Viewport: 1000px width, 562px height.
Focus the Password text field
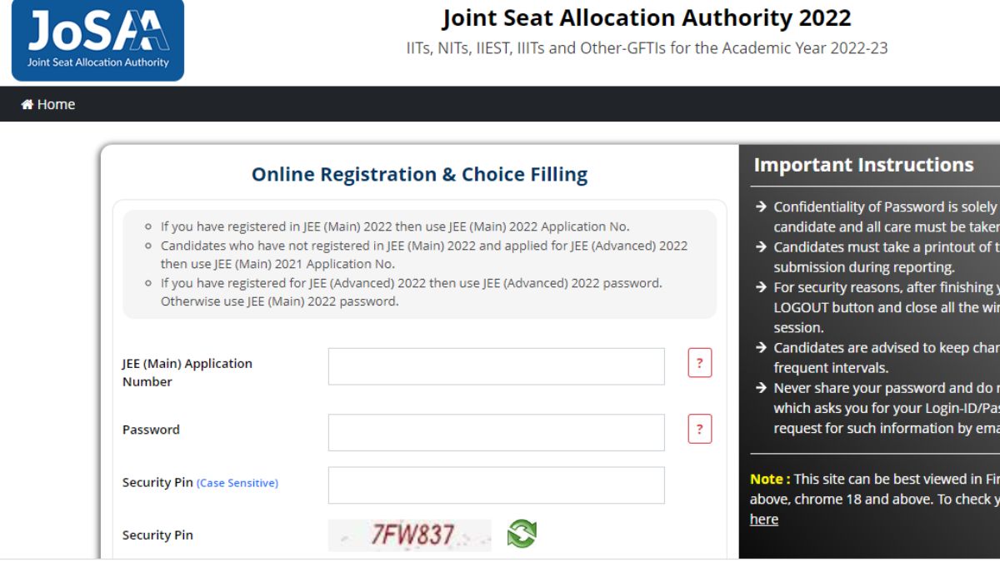[x=497, y=432]
